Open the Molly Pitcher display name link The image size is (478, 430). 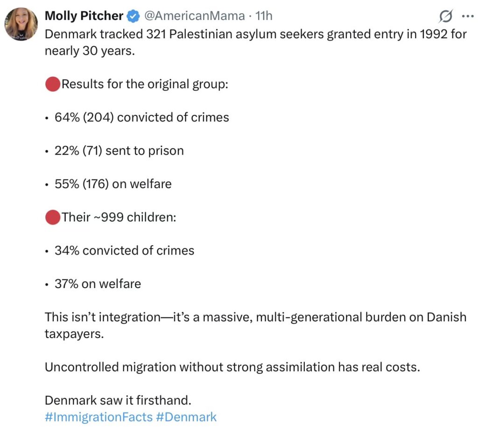tap(84, 16)
